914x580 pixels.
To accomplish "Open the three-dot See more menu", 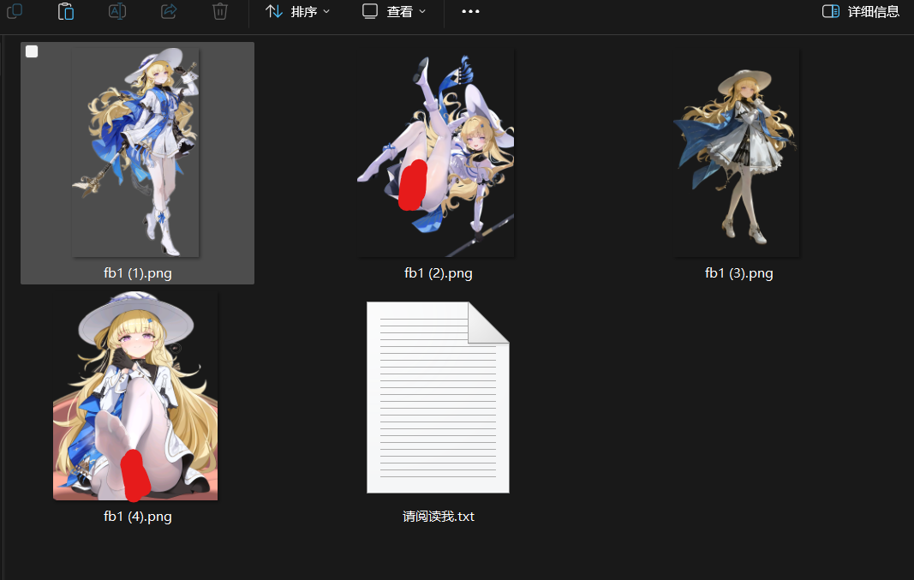I will [470, 11].
